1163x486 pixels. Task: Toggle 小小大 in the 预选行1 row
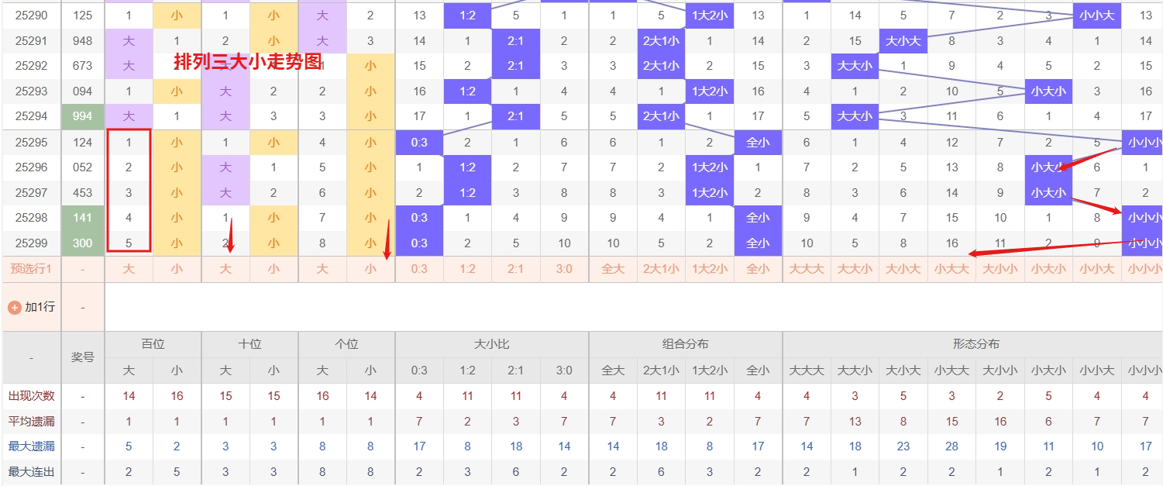pyautogui.click(x=1096, y=269)
